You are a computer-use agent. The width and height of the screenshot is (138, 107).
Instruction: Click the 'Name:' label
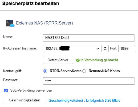[x=8, y=37]
